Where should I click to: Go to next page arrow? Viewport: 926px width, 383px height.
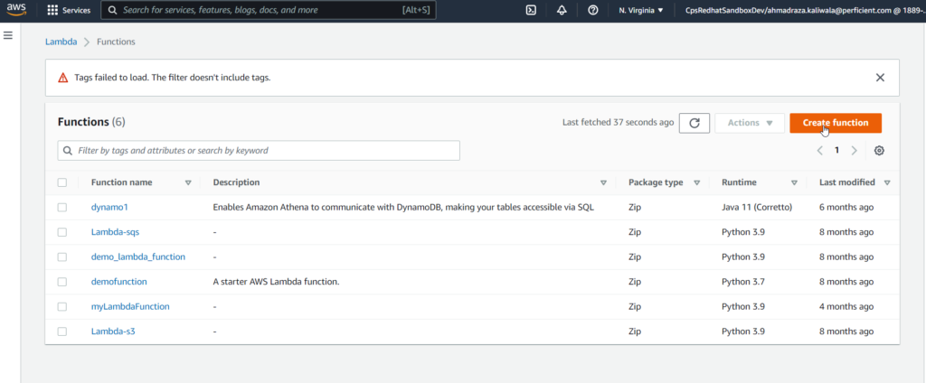click(x=854, y=151)
